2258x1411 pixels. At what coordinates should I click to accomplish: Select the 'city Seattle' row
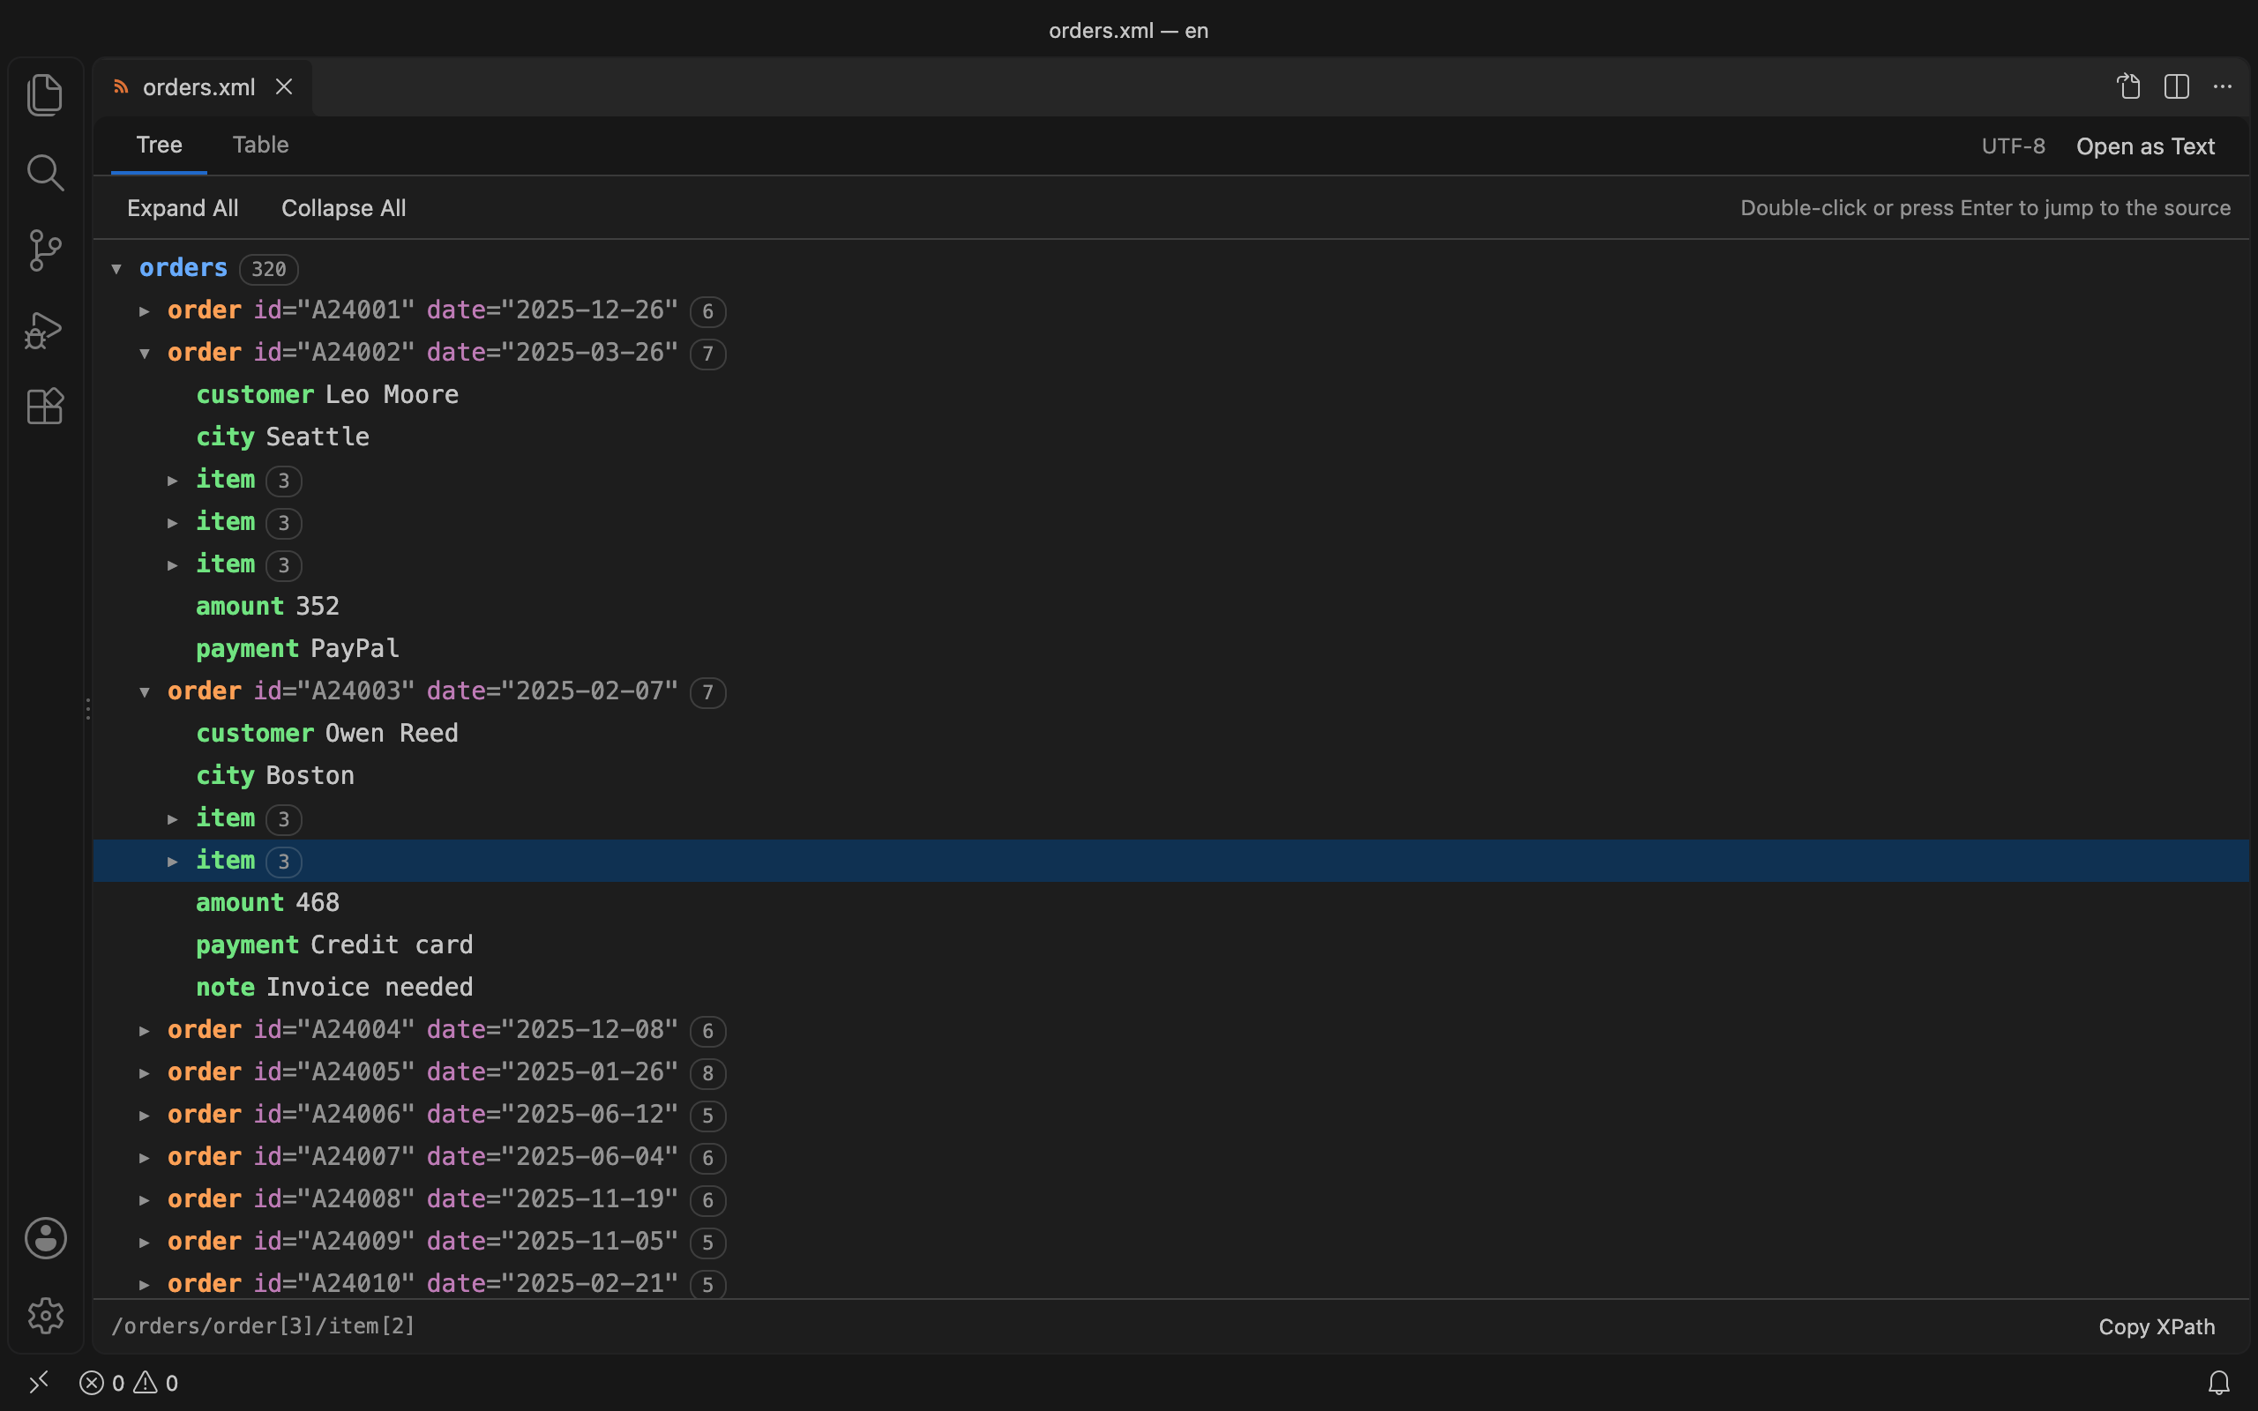click(1171, 437)
